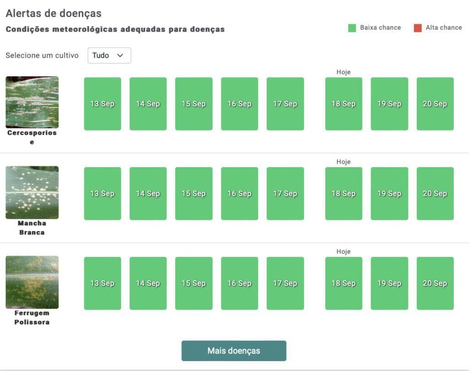Open 16 Sep tile in Ferrugem Polissora row
This screenshot has width=469, height=371.
[x=239, y=284]
